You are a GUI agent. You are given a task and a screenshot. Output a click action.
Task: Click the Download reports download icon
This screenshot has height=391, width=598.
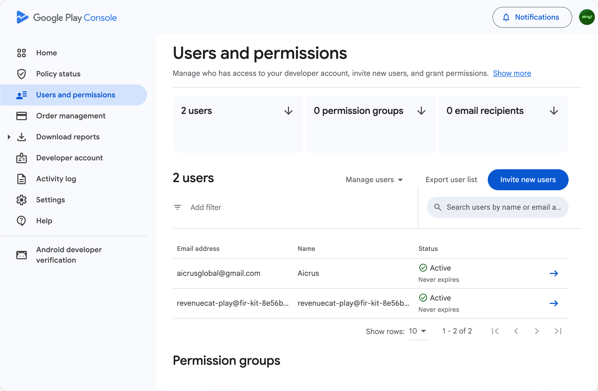click(x=22, y=137)
